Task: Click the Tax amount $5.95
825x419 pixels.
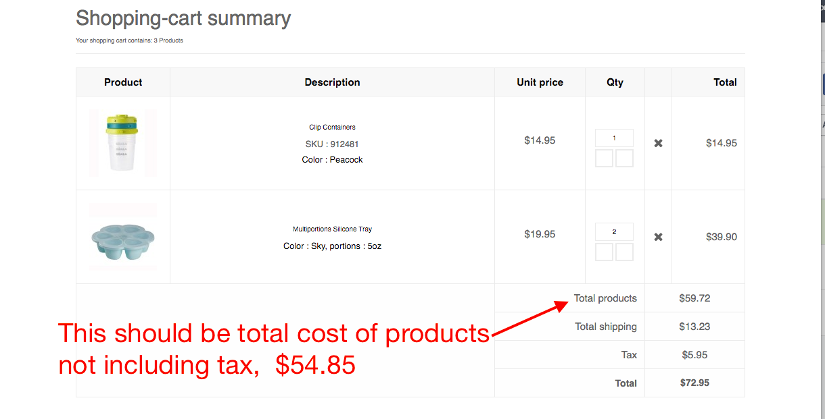Action: (694, 355)
